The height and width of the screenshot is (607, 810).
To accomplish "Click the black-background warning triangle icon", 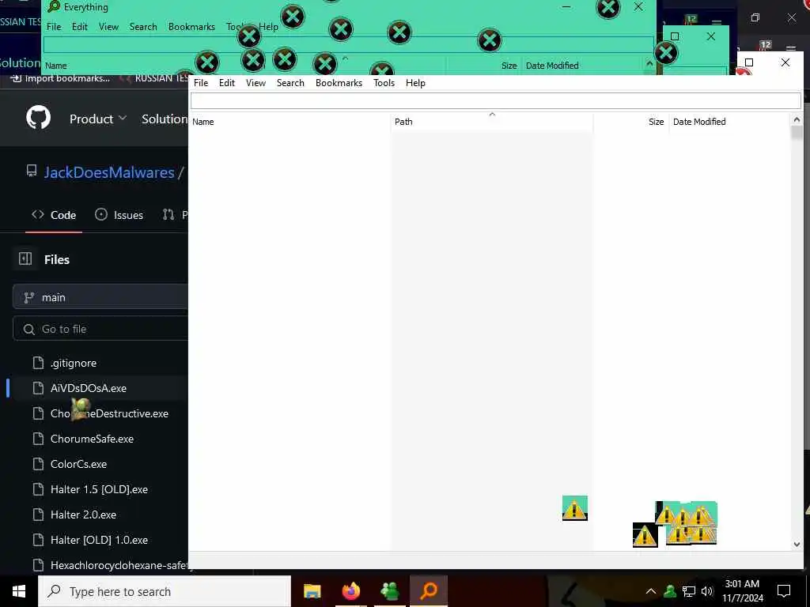I will 645,535.
